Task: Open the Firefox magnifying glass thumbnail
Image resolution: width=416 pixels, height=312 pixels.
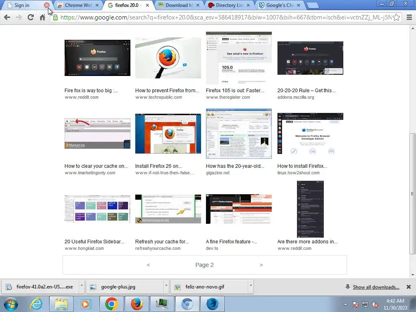Action: point(168,58)
